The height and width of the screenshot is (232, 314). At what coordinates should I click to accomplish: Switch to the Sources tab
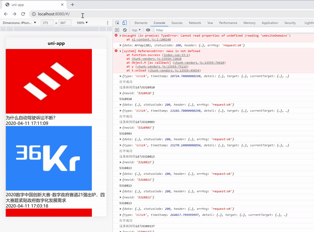tap(177, 23)
